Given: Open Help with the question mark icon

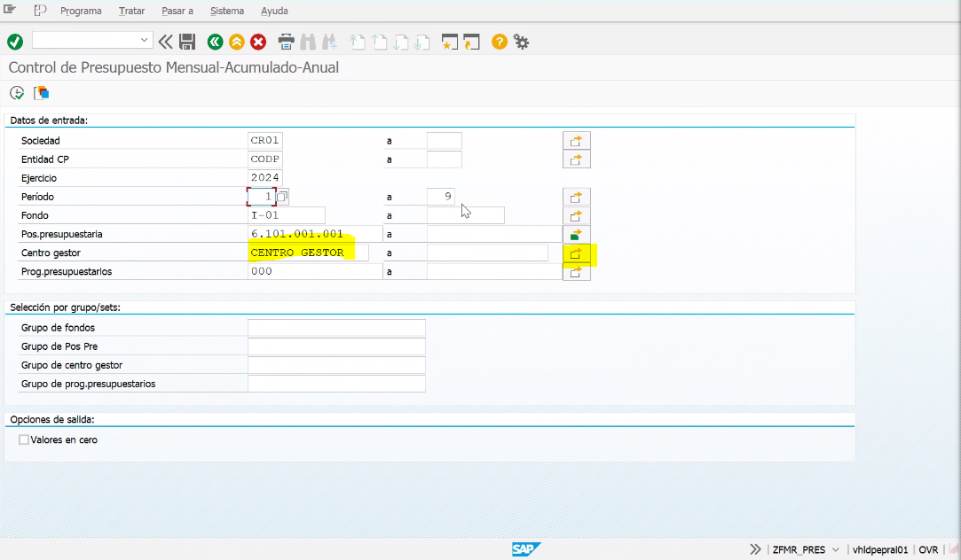Looking at the screenshot, I should (x=499, y=42).
